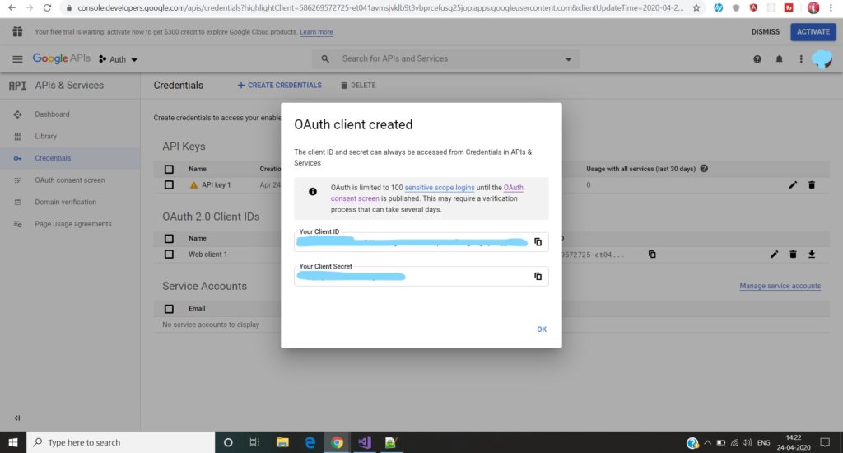Open the Auth project selector dropdown
Viewport: 843px width, 453px height.
(x=119, y=59)
